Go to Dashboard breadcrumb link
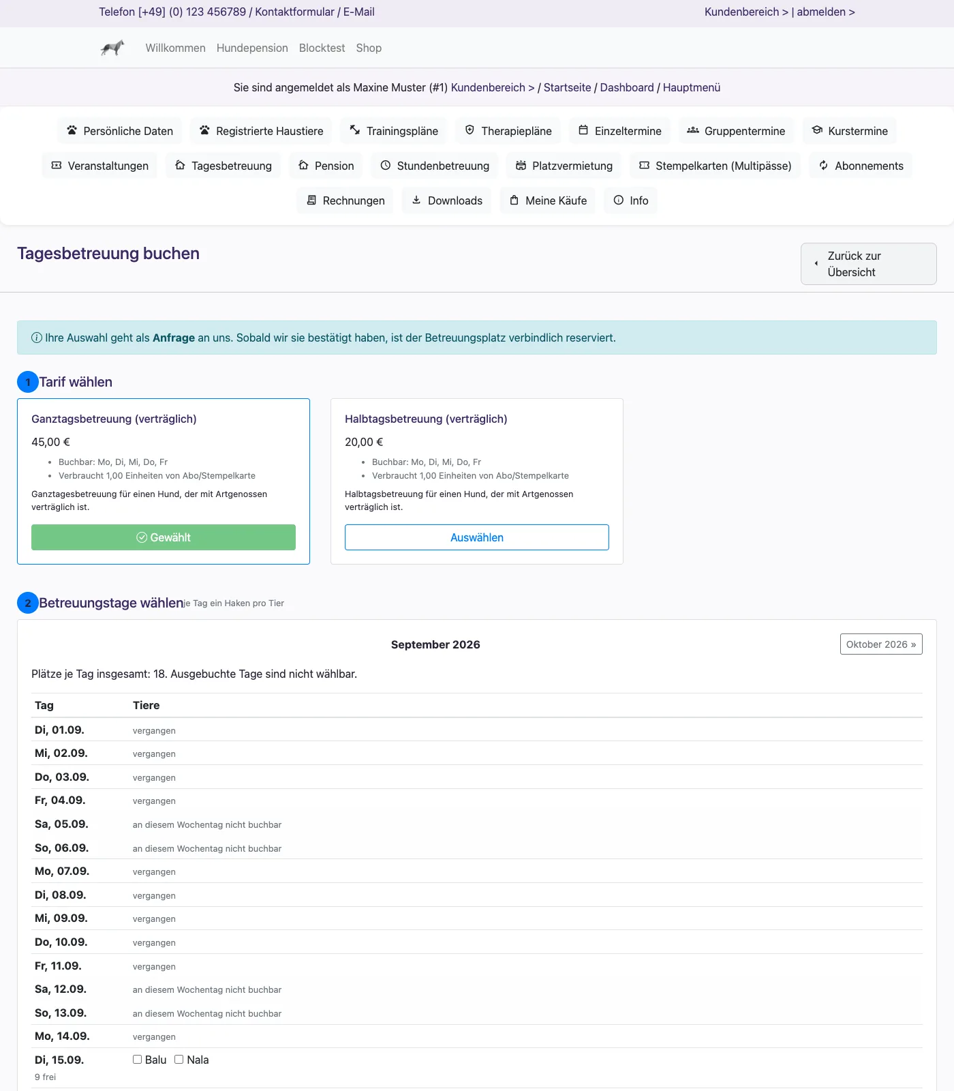The width and height of the screenshot is (954, 1091). click(x=627, y=87)
